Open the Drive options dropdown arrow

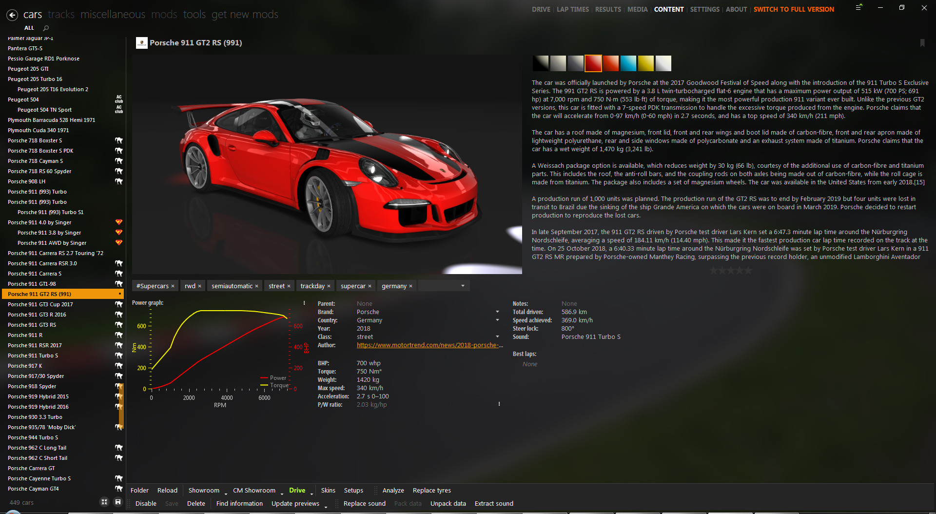click(312, 494)
